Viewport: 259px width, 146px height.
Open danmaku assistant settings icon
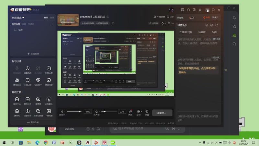coord(212,25)
